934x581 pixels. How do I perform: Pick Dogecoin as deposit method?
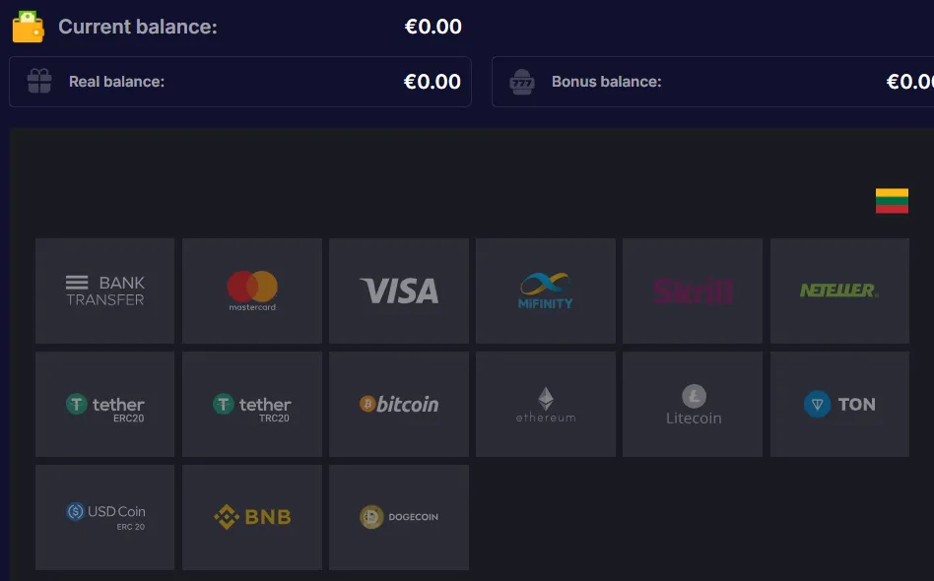399,517
